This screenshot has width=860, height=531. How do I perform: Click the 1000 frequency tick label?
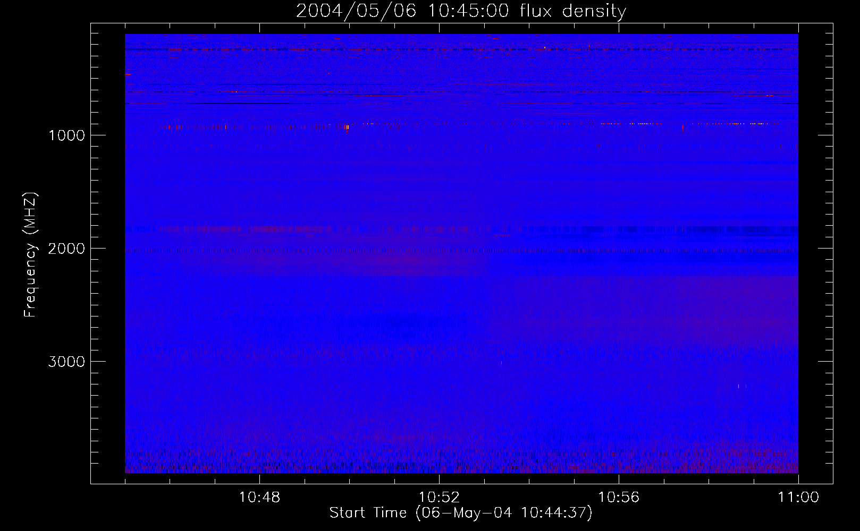(x=66, y=135)
